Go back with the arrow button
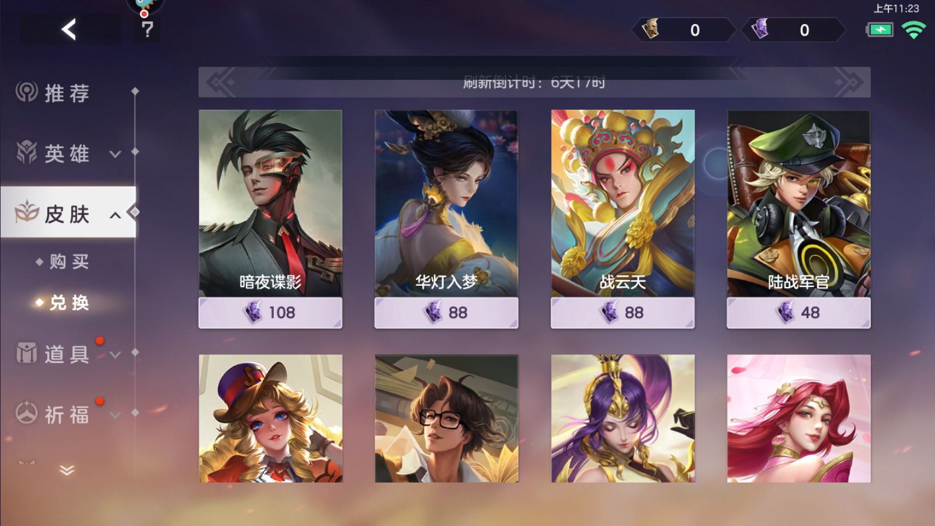Screen dimensions: 935x526 click(69, 29)
